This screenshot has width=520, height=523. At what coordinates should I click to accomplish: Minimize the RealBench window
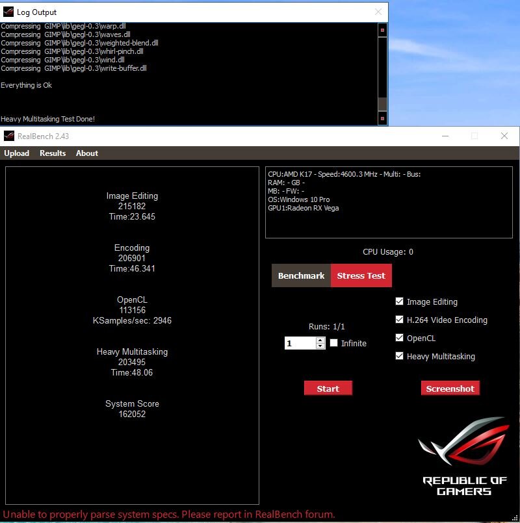(445, 136)
